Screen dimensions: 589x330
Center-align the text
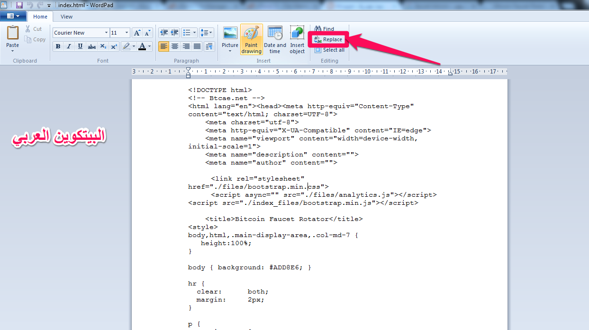pyautogui.click(x=175, y=46)
